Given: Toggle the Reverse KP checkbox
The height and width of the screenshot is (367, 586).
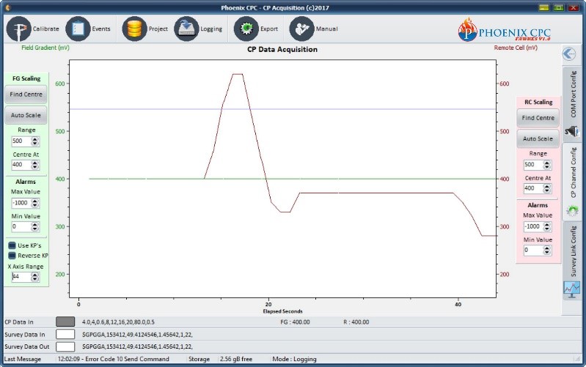Looking at the screenshot, I should pyautogui.click(x=12, y=256).
